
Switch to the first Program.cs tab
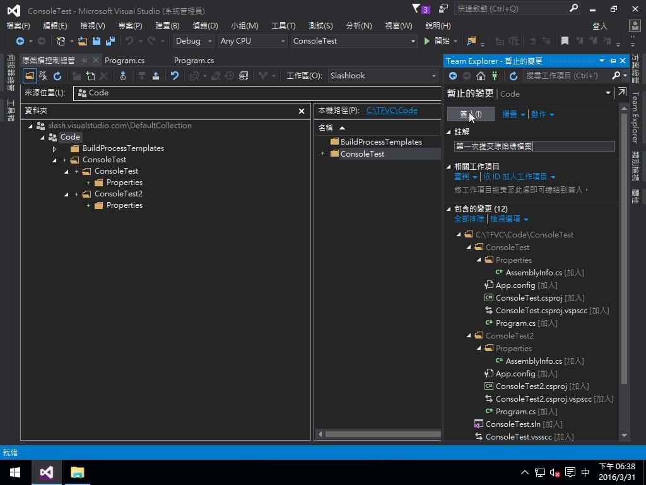tap(124, 61)
